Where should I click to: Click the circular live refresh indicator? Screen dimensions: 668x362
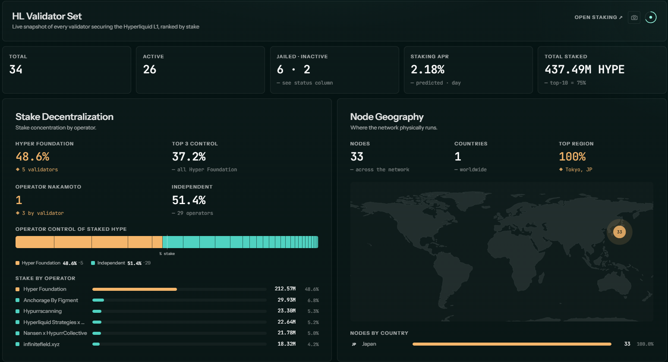(x=651, y=17)
